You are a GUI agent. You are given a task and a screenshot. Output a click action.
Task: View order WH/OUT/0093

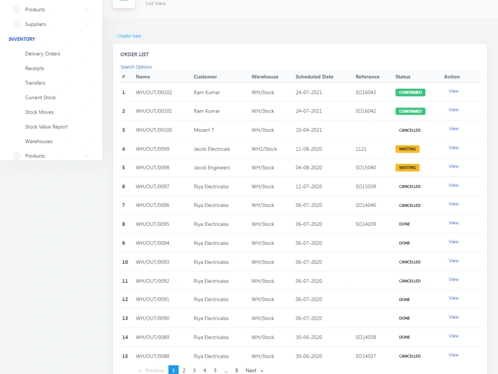click(x=454, y=261)
